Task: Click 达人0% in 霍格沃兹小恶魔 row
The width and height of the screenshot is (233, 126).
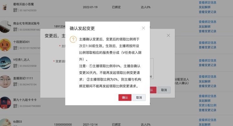Action: (146, 7)
